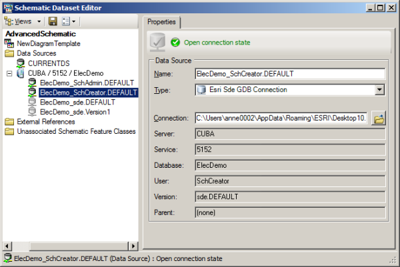Click the Service field showing 5152
The height and width of the screenshot is (267, 400).
click(x=290, y=150)
